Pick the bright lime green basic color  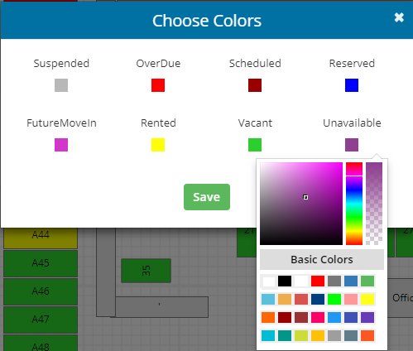point(334,300)
